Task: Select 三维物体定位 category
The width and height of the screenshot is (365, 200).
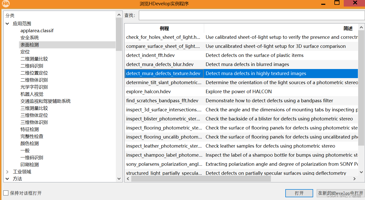Action: tap(34, 115)
